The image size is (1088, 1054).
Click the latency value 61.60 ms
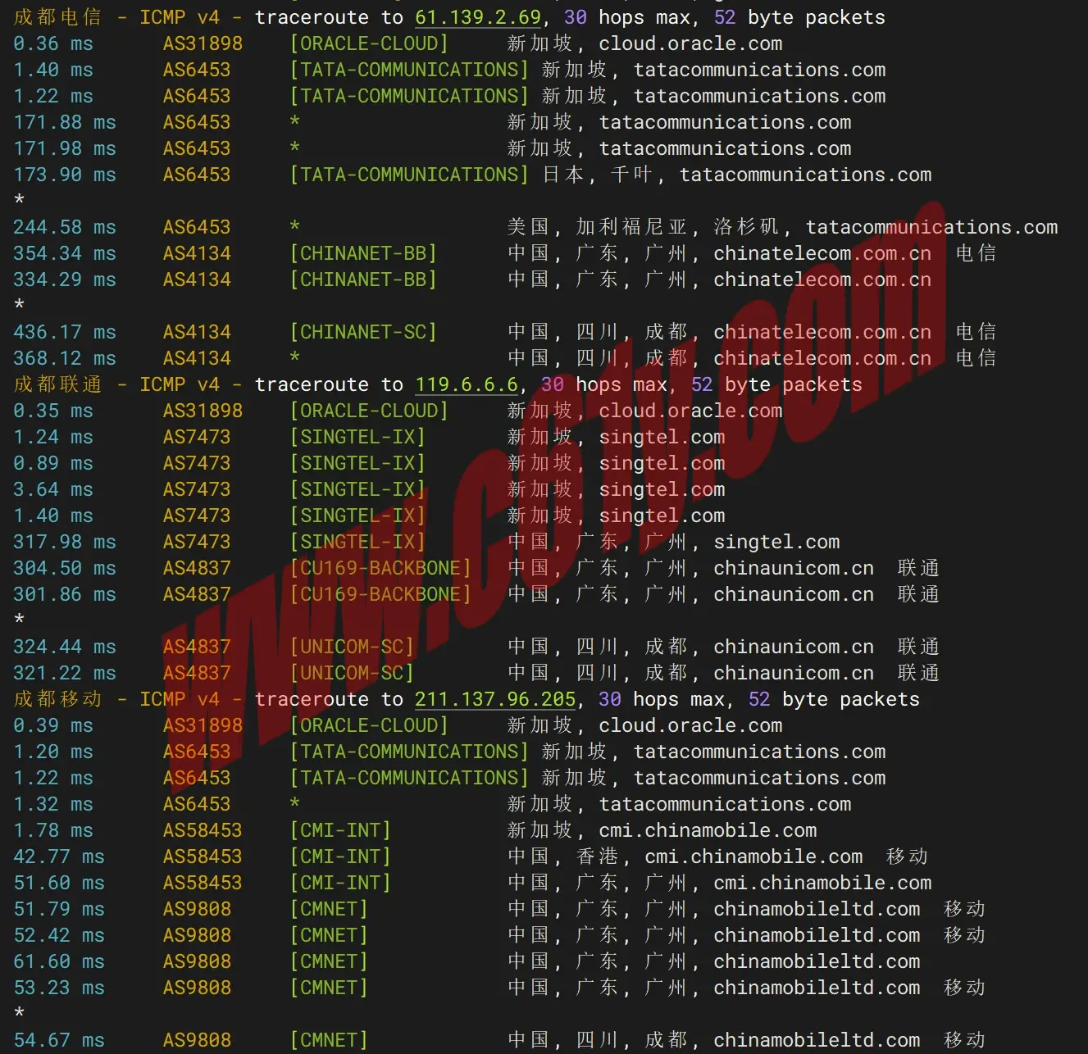(59, 961)
